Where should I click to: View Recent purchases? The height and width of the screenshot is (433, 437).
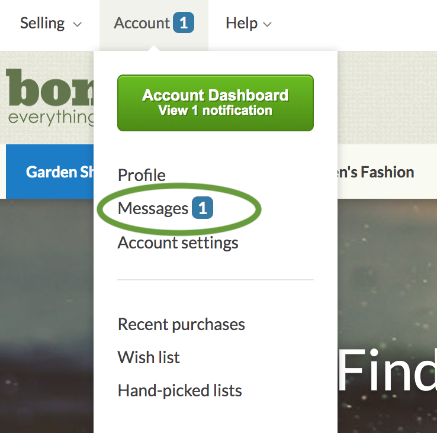(x=181, y=324)
